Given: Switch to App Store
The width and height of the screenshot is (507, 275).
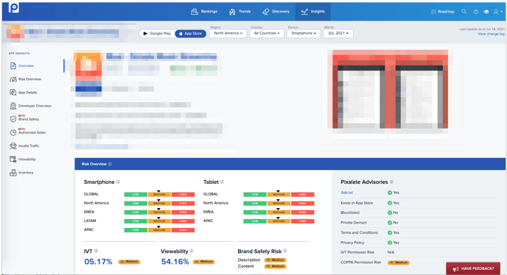Looking at the screenshot, I should pyautogui.click(x=190, y=34).
